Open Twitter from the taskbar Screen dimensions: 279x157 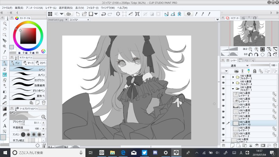point(144,152)
